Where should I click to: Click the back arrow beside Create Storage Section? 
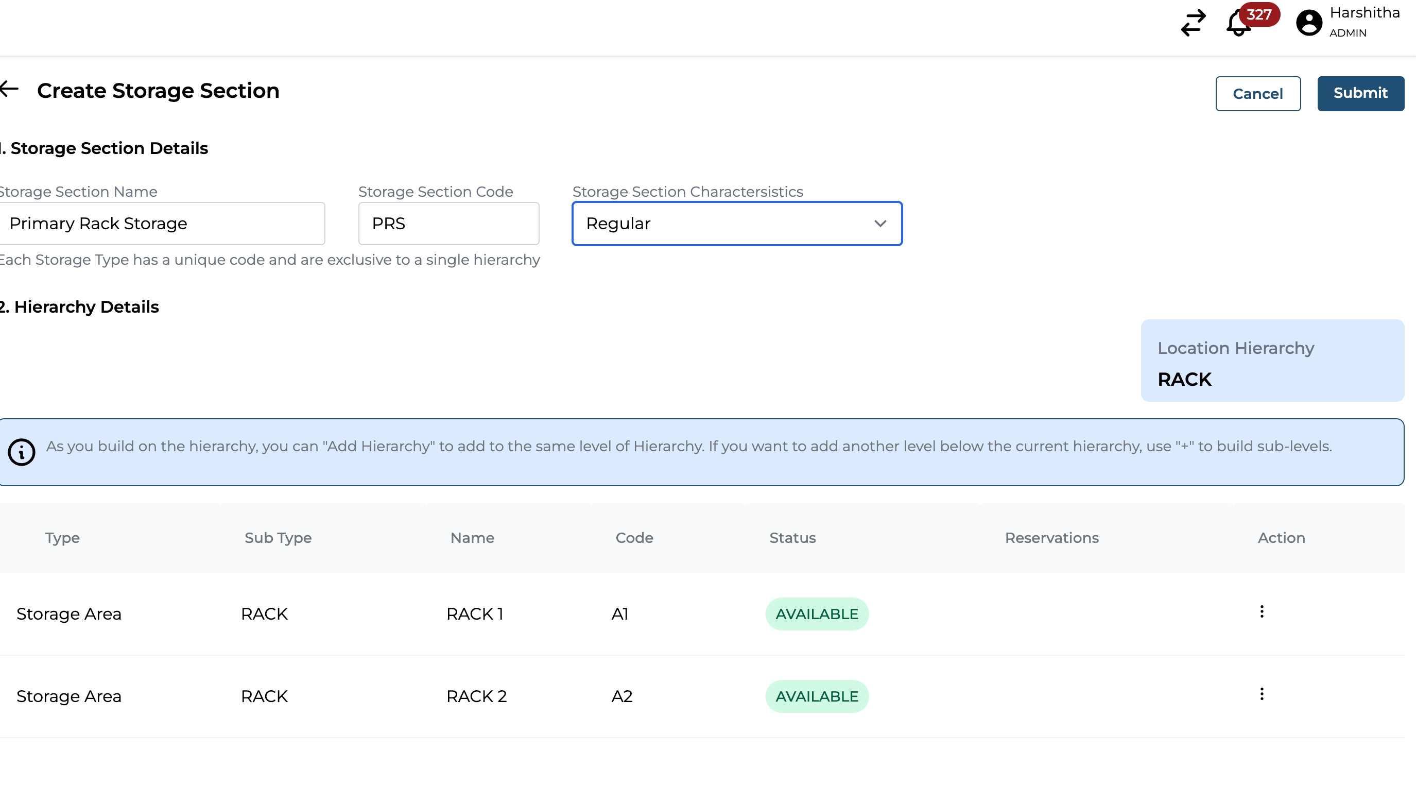(x=10, y=90)
